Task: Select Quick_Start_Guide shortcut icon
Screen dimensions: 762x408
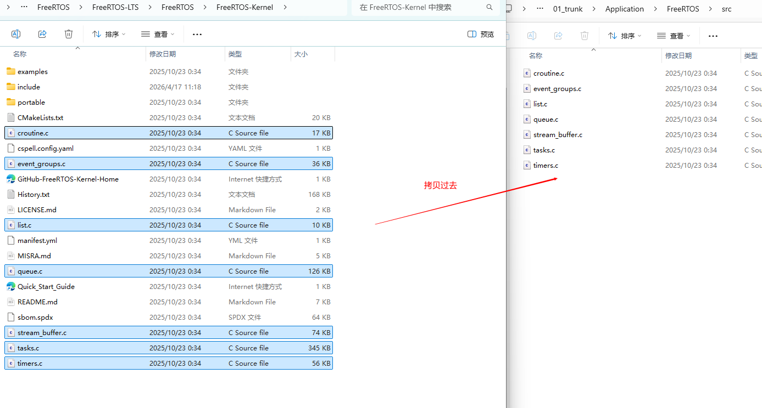Action: click(x=11, y=286)
